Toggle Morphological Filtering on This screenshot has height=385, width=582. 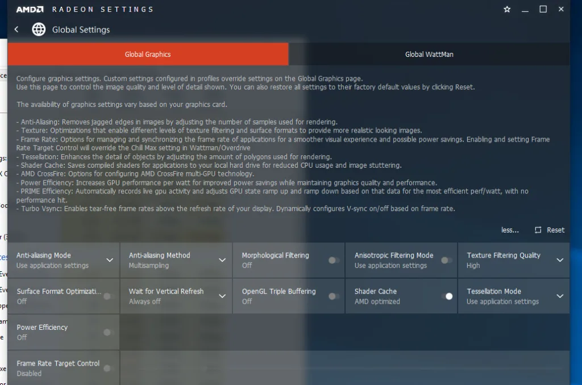(334, 260)
